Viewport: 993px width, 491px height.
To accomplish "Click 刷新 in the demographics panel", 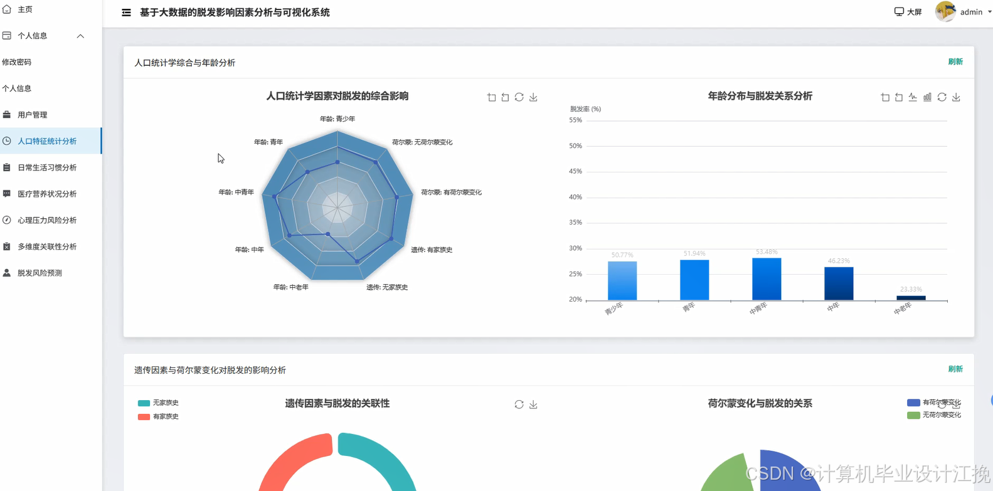I will (955, 61).
